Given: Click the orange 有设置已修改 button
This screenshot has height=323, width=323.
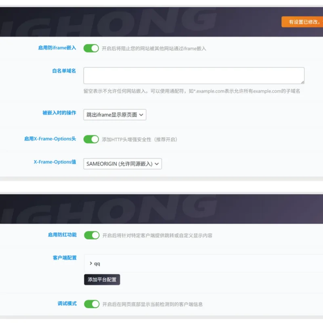Looking at the screenshot, I should (x=302, y=22).
